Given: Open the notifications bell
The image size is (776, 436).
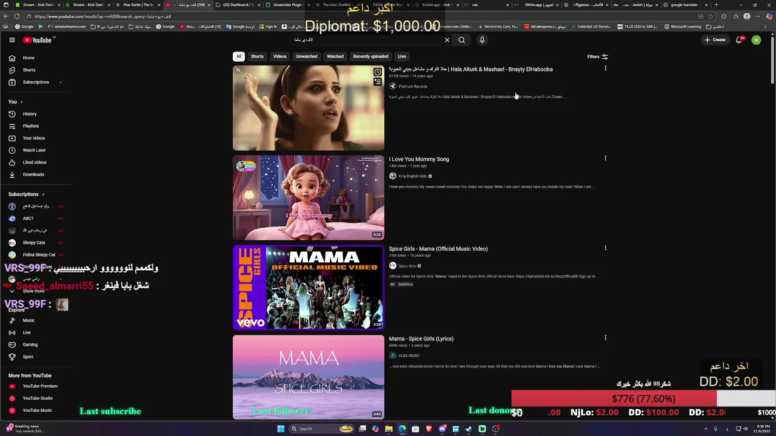Looking at the screenshot, I should [x=739, y=40].
